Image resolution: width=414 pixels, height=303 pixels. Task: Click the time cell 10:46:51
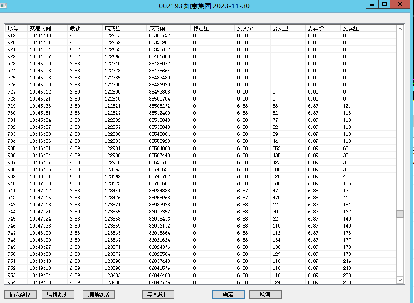tap(41, 176)
